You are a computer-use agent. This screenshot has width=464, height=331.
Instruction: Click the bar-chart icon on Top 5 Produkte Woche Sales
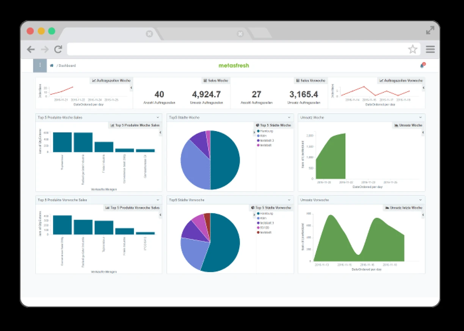click(x=112, y=125)
